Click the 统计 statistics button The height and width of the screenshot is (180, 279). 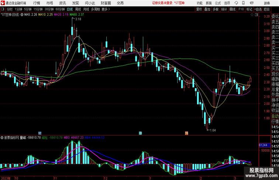tap(224, 9)
